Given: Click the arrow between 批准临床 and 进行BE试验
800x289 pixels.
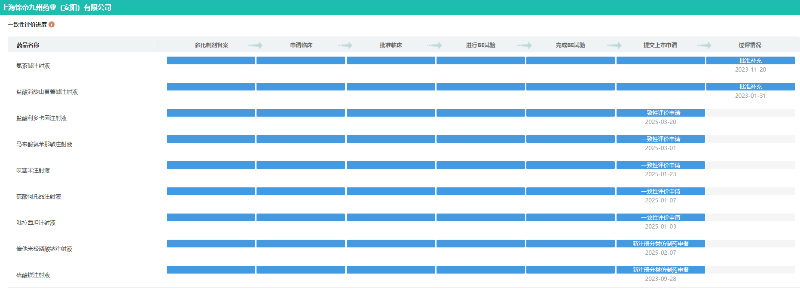Looking at the screenshot, I should point(435,45).
